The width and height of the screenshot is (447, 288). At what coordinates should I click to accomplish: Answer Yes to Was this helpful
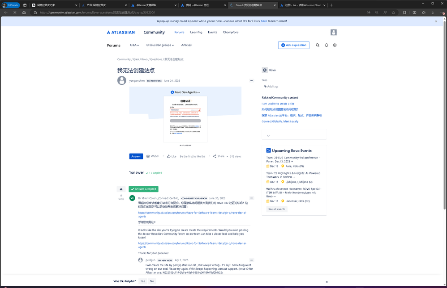[142, 281]
